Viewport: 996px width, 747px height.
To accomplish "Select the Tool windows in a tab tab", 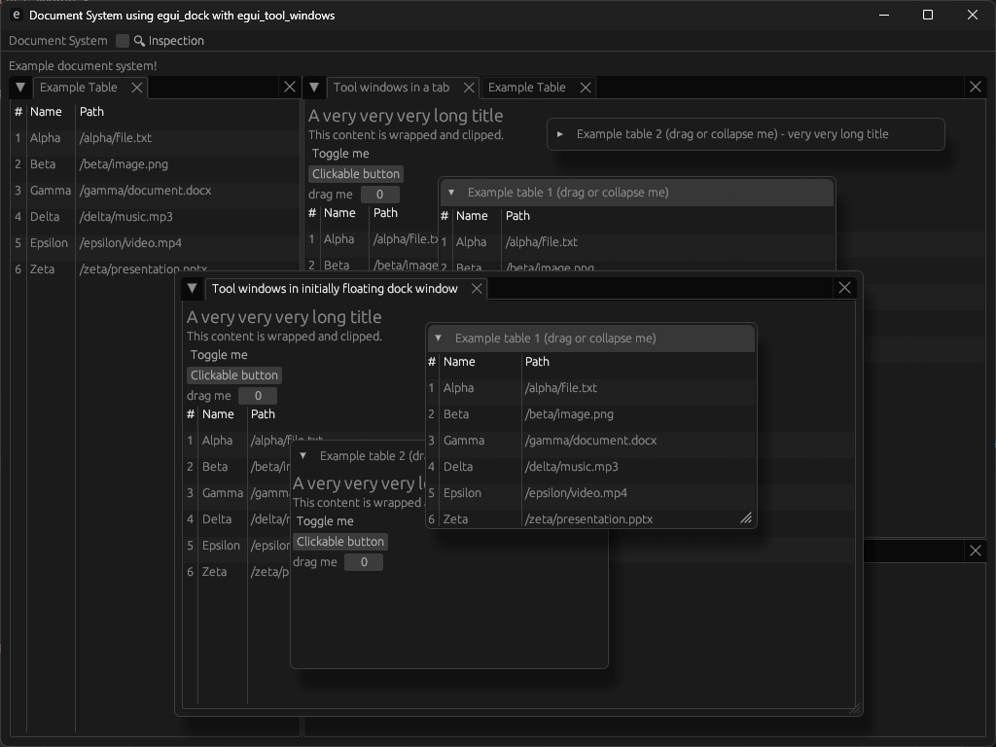I will (x=391, y=88).
